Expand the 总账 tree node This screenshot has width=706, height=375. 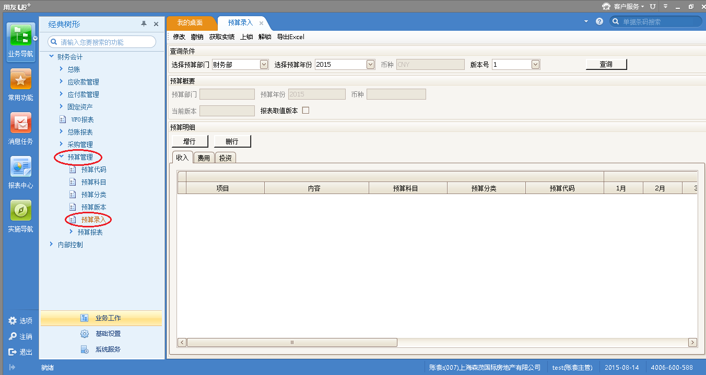(x=61, y=69)
